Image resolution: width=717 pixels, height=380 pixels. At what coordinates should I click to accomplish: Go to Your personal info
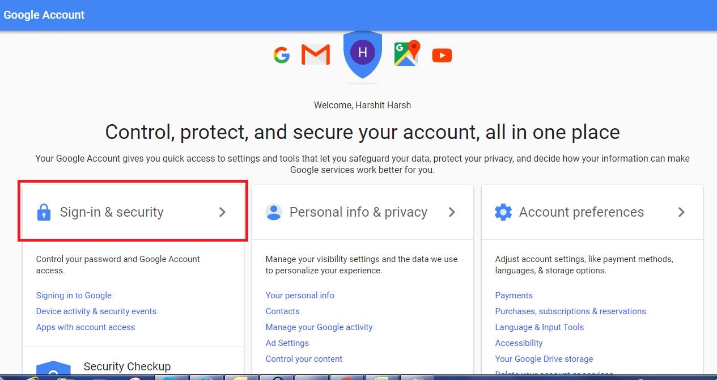(x=300, y=295)
